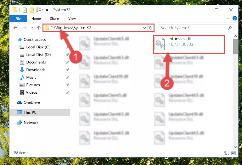Click the Properties icon in the title bar

click(x=25, y=10)
